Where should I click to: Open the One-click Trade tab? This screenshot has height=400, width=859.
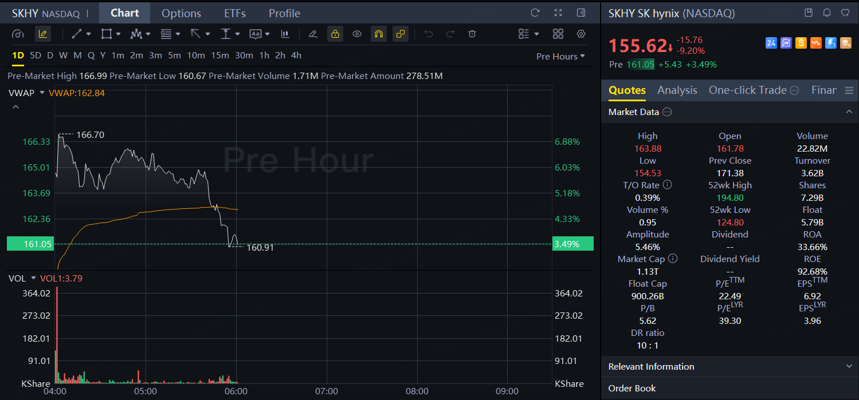tap(748, 90)
